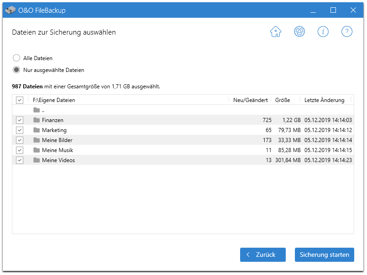This screenshot has height=275, width=367.
Task: Open the Meine Musik folder icon
Action: point(37,150)
